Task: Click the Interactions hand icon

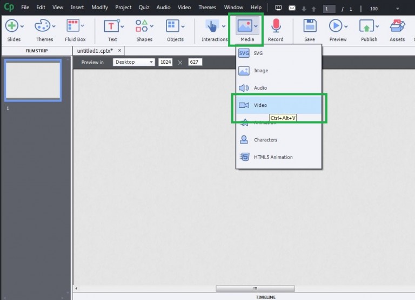Action: pos(212,26)
